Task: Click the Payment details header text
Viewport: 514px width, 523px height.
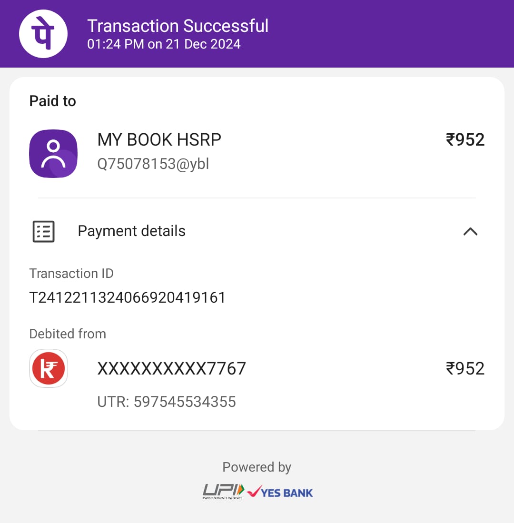Action: pos(131,231)
